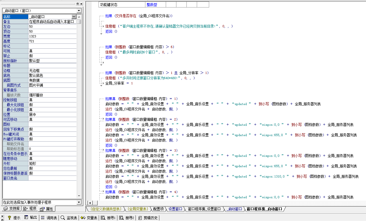Select the 标题 property row

click(x=40, y=66)
